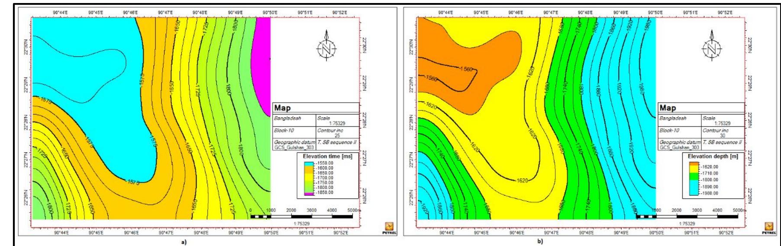Click the -1700.00 legend value
Viewport: 781px width, 246px height.
click(x=324, y=178)
